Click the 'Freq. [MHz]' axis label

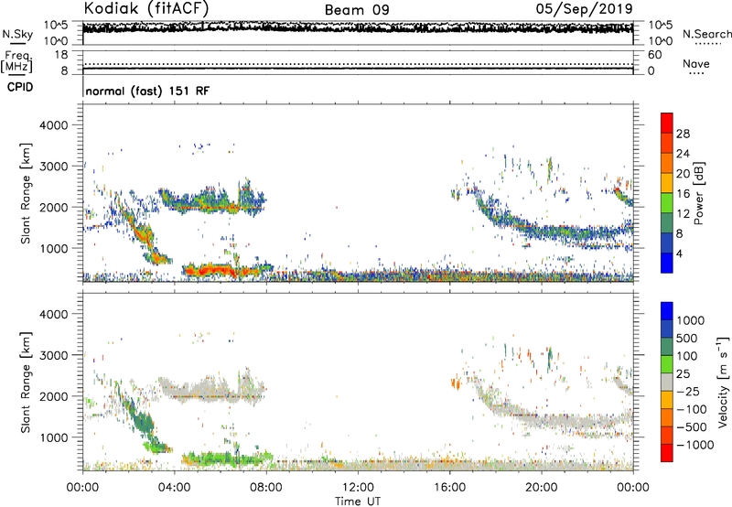point(17,61)
